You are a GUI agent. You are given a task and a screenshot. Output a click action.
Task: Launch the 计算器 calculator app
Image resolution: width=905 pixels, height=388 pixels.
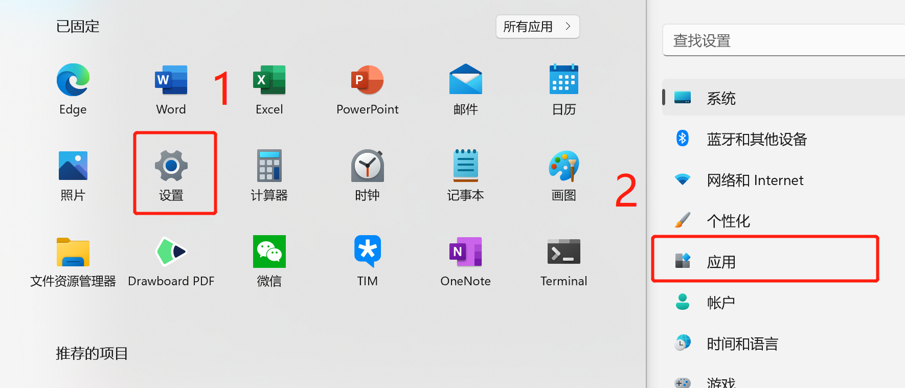(269, 166)
